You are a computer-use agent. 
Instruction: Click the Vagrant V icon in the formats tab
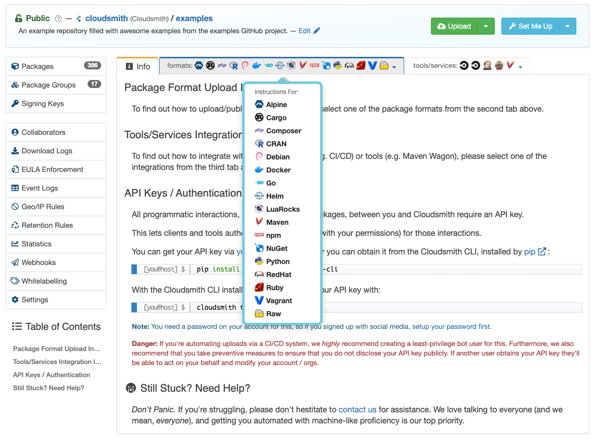[x=372, y=65]
